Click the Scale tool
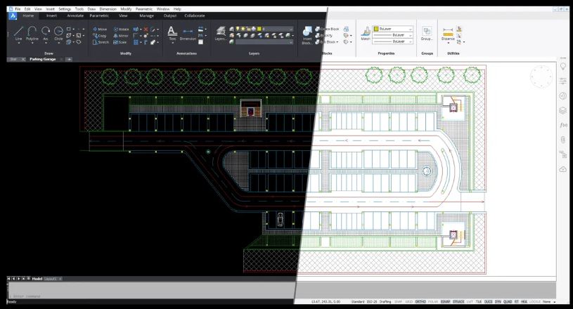This screenshot has height=309, width=573. click(x=120, y=42)
